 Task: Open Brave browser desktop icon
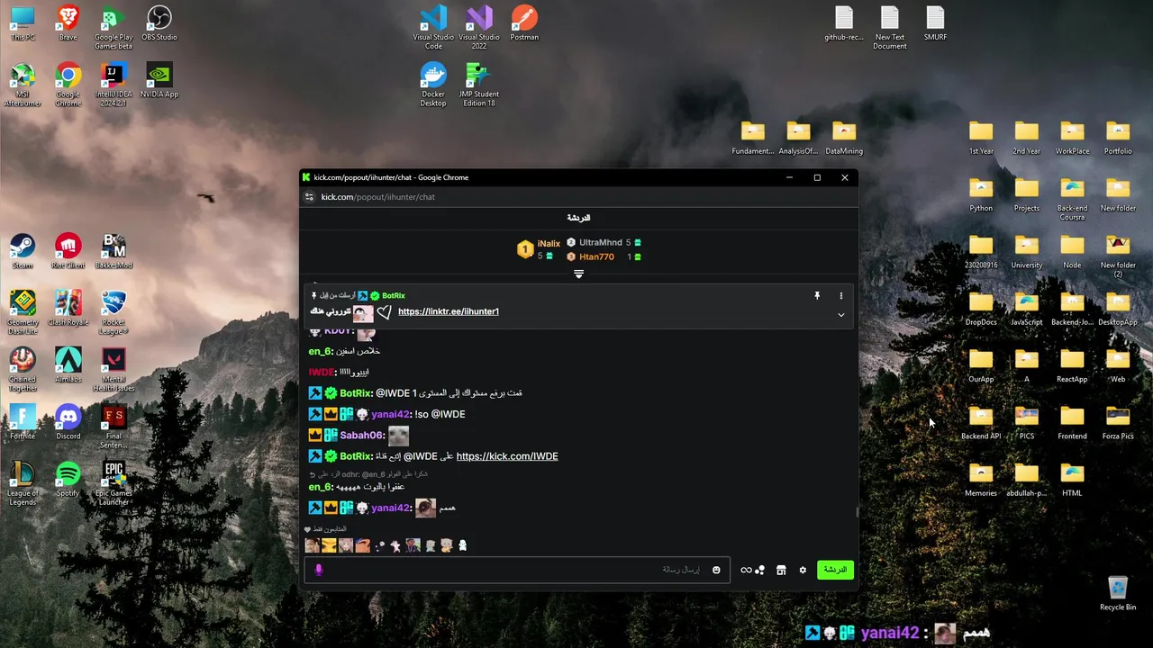tap(68, 23)
